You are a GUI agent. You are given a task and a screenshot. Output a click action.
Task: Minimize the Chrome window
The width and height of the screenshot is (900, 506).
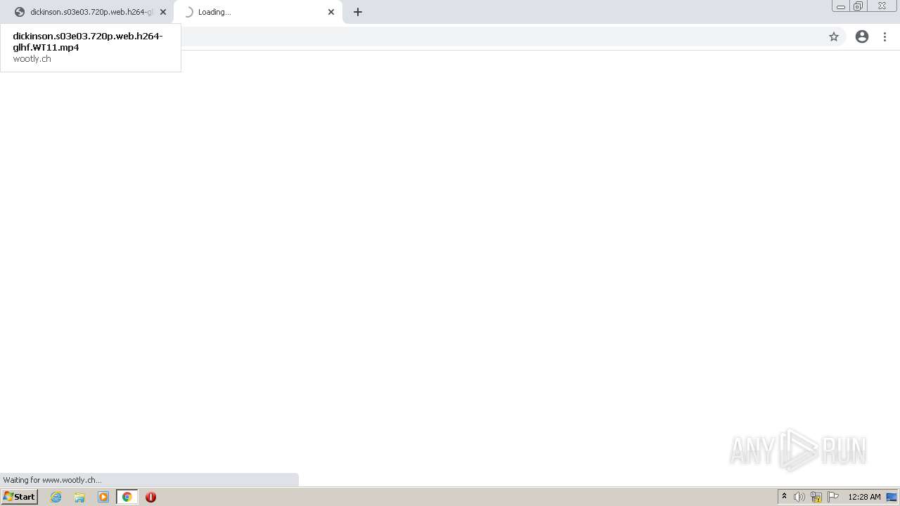(841, 6)
